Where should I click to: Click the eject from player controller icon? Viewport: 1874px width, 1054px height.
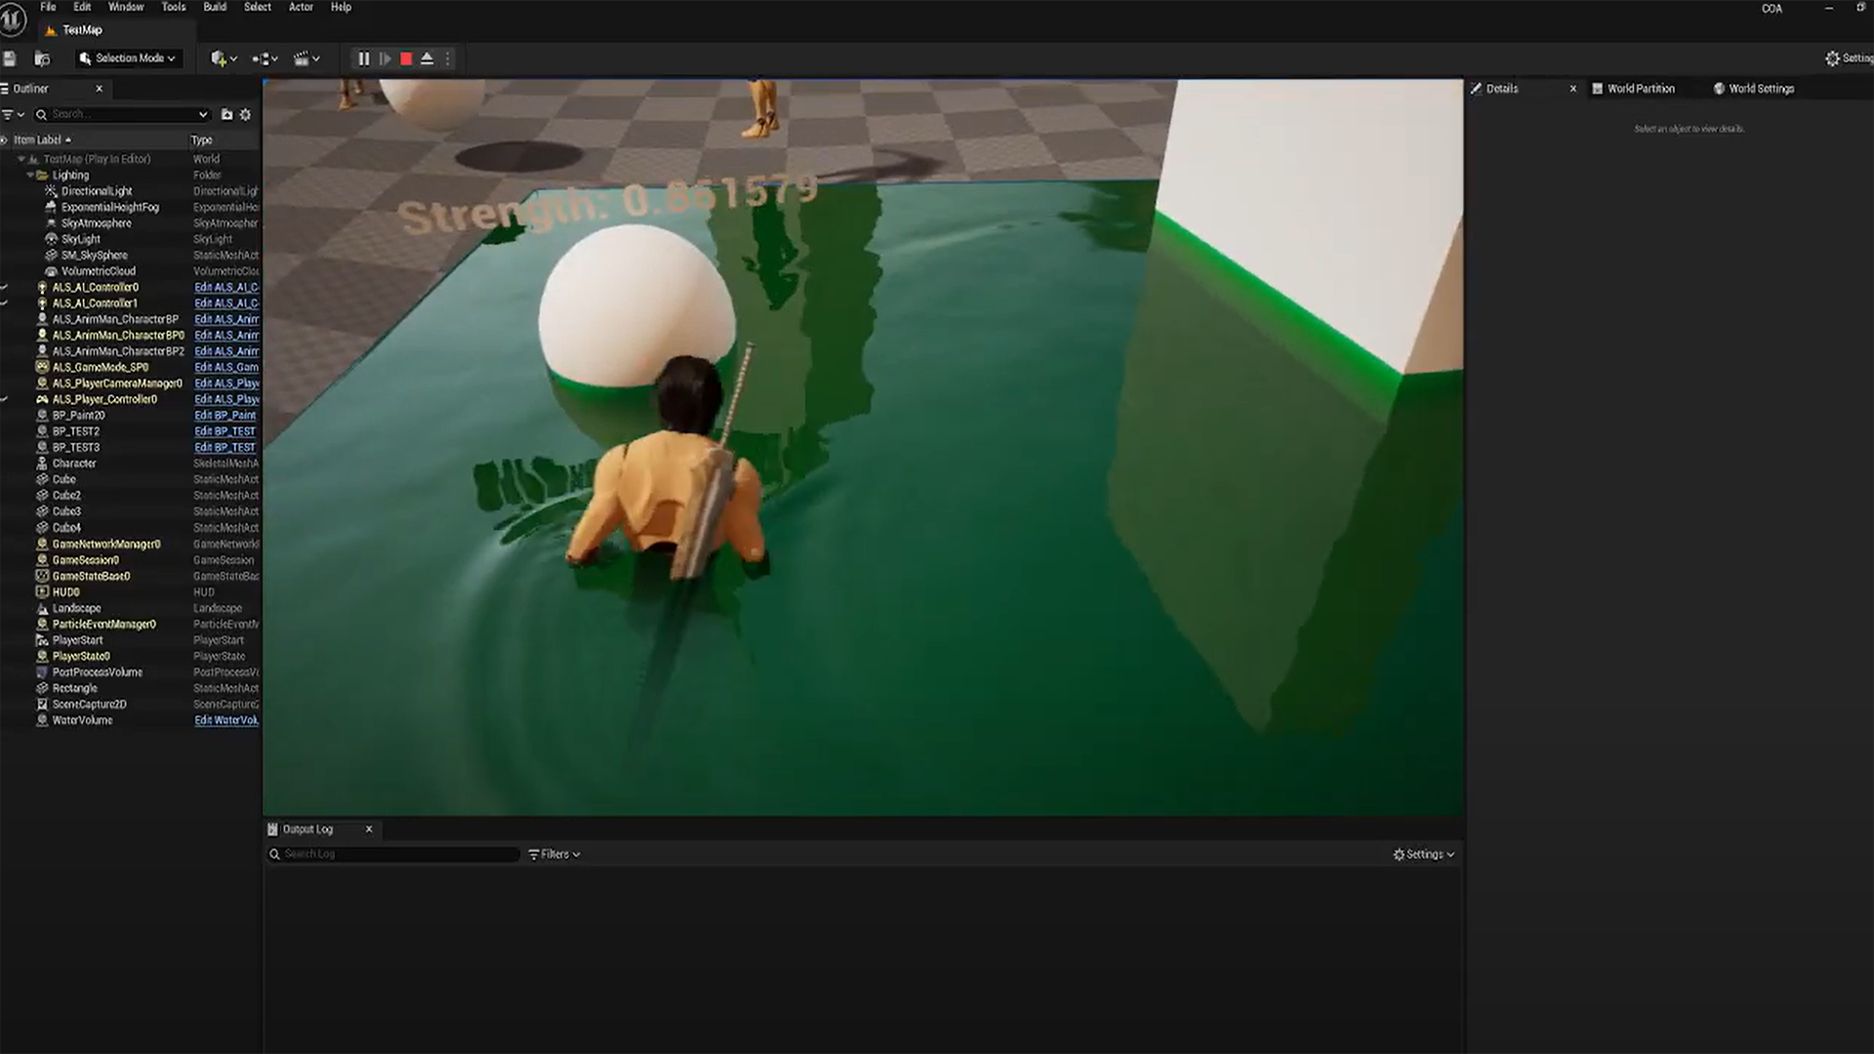click(427, 59)
